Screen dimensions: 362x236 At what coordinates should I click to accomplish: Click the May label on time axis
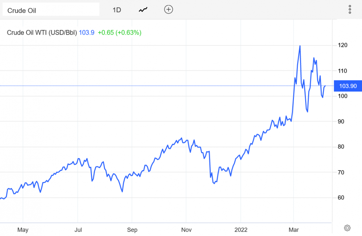(x=23, y=230)
